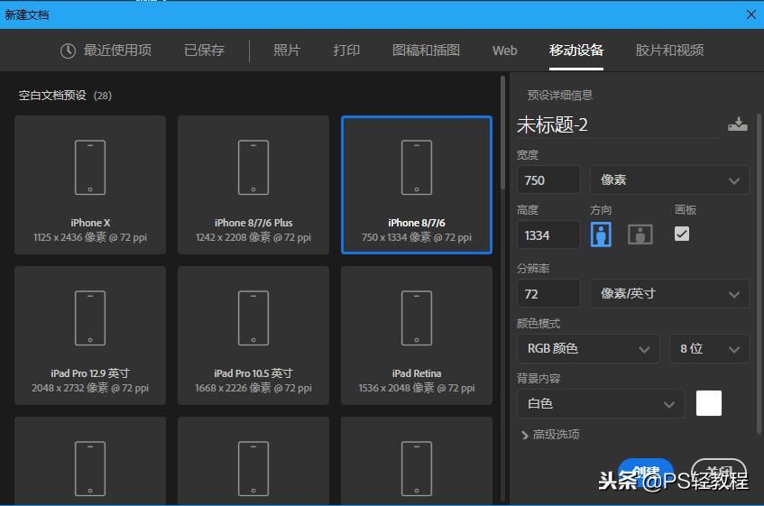Choose the iPhone 8/7/6 Plus preset
The width and height of the screenshot is (764, 506).
coord(253,185)
